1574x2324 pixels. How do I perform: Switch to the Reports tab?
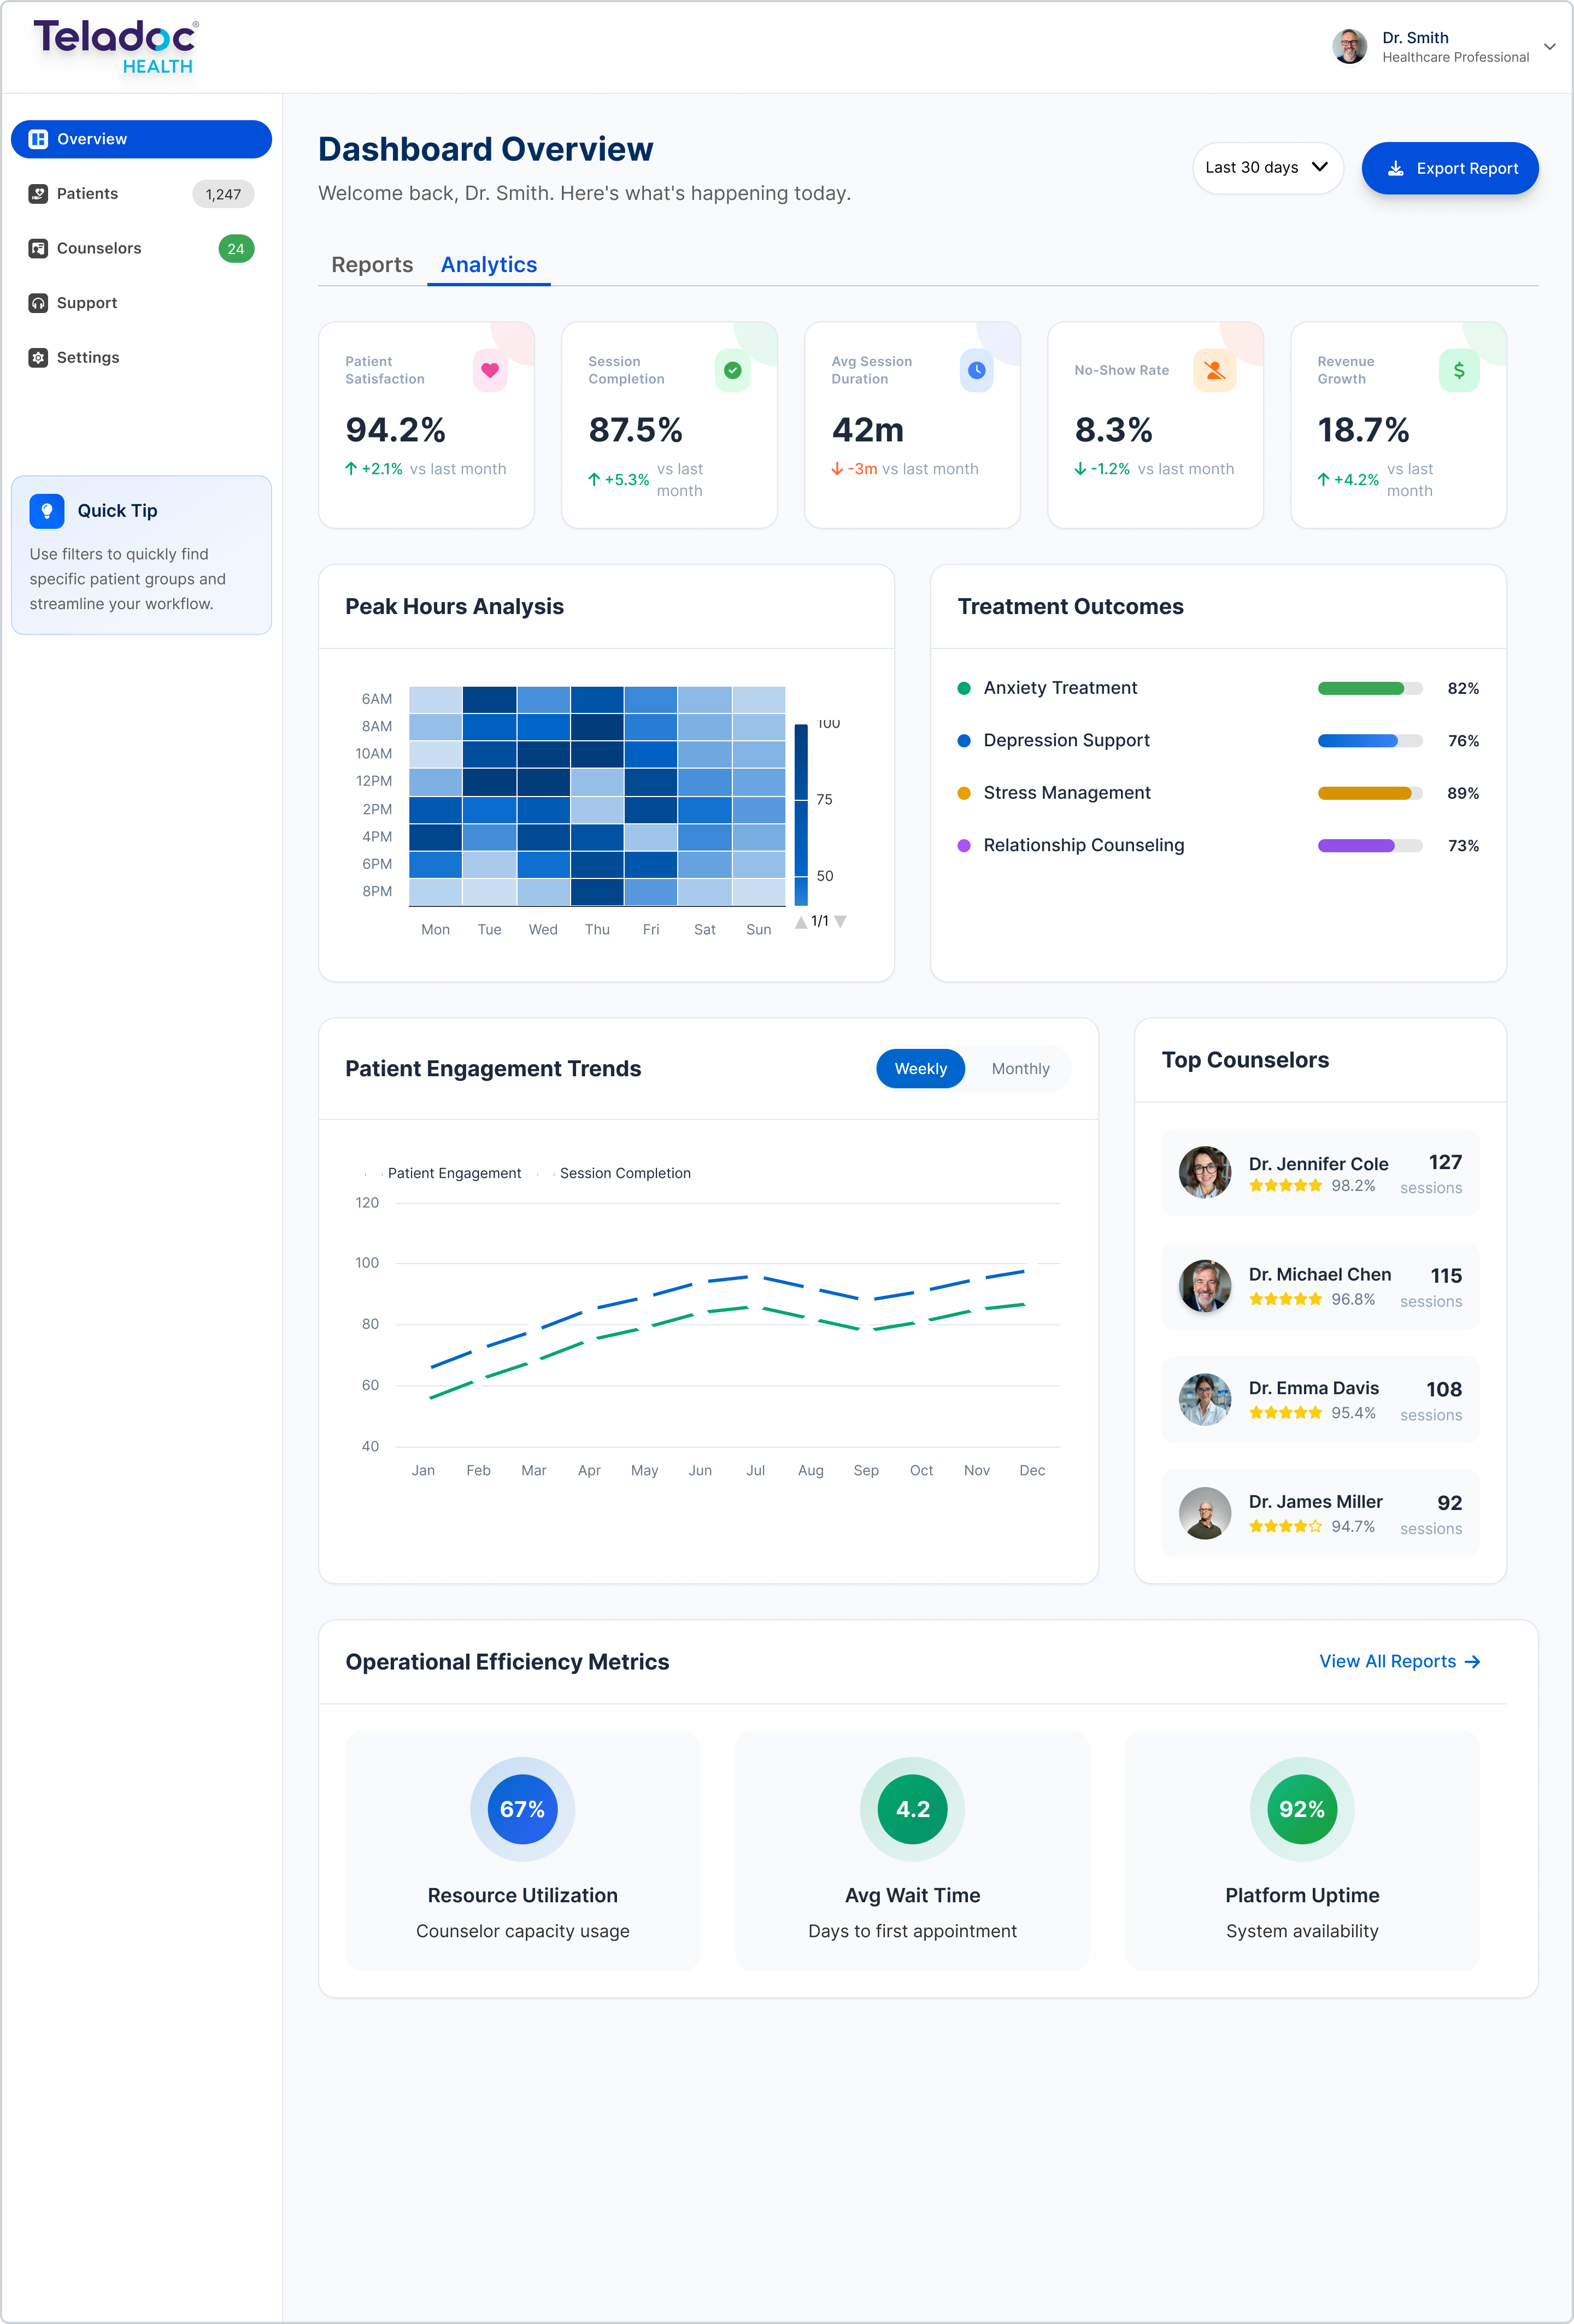(x=371, y=264)
